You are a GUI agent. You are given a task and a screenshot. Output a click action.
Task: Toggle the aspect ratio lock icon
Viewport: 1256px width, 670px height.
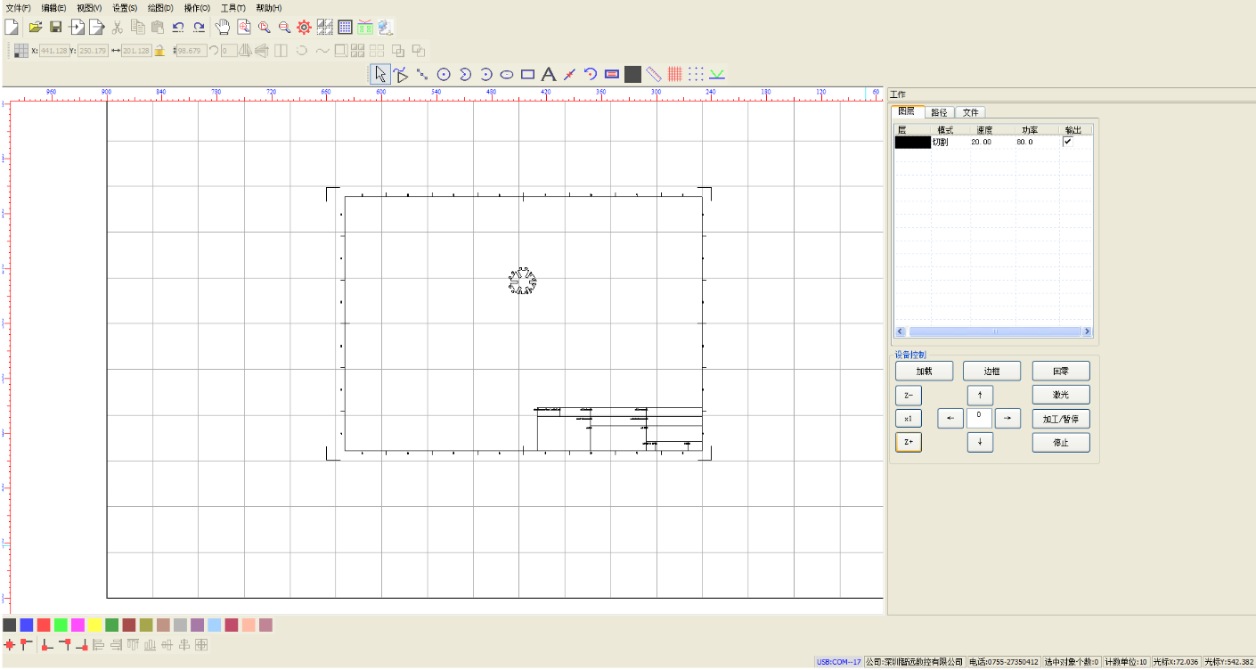coord(159,51)
